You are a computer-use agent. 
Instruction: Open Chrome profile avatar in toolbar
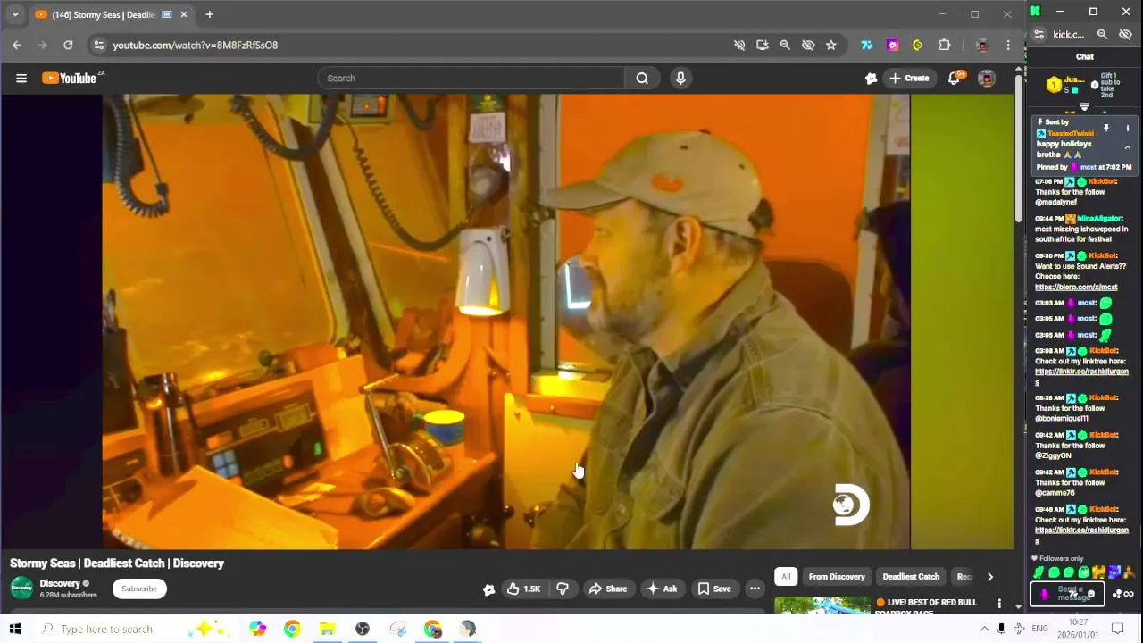982,45
